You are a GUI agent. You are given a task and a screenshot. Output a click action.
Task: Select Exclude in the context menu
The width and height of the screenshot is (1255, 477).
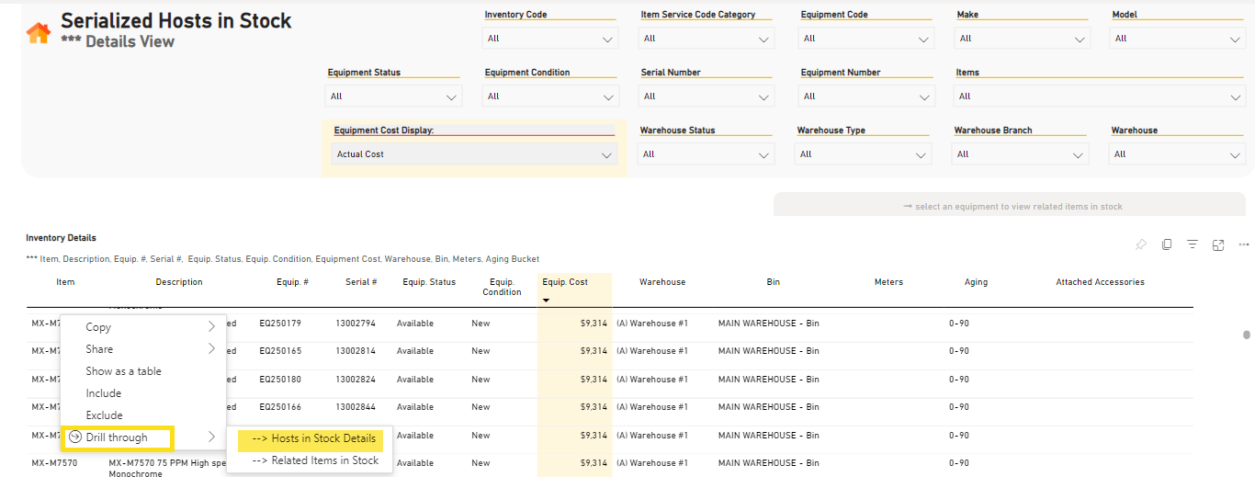[143, 415]
